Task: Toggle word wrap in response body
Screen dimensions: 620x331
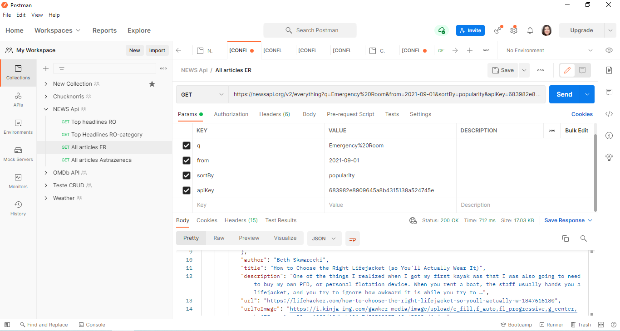Action: click(x=353, y=239)
